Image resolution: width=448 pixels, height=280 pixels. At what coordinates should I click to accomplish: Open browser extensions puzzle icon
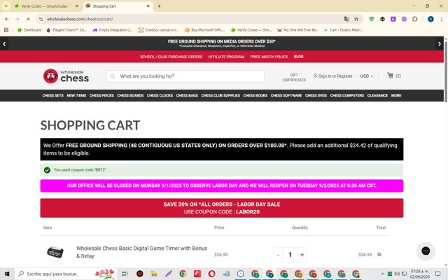[415, 19]
